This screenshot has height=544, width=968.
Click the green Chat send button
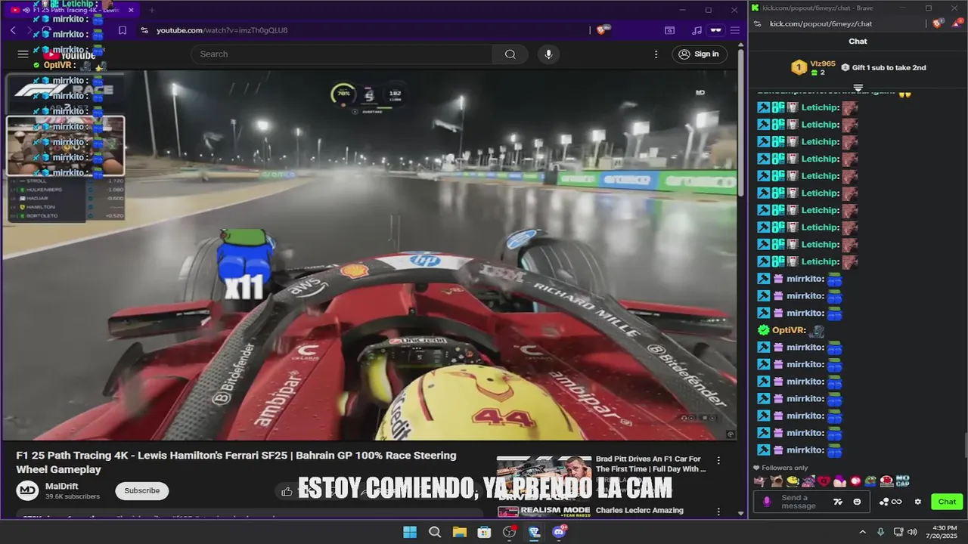[947, 502]
